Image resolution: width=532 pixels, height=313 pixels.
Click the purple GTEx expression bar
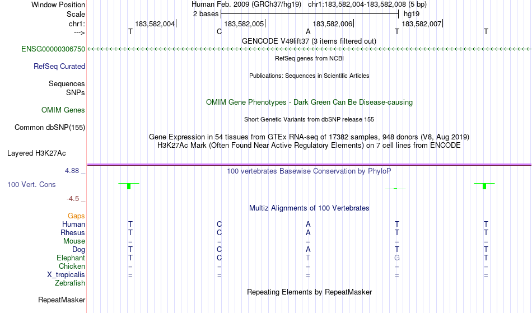[x=309, y=165]
